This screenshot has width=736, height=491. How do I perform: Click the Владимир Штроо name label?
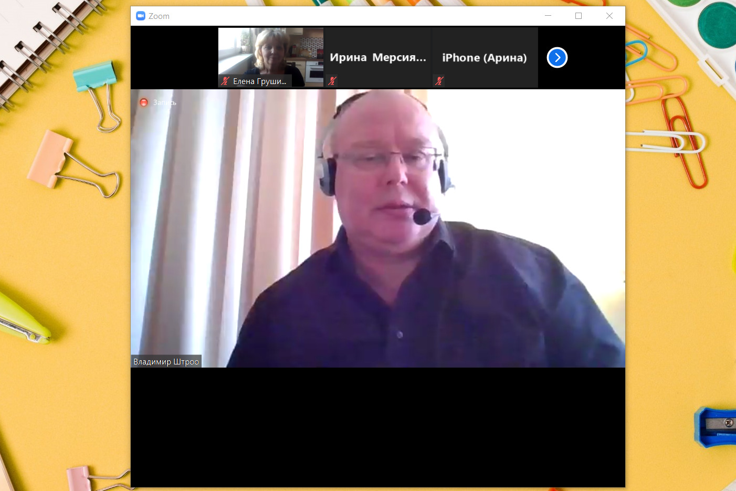[166, 362]
